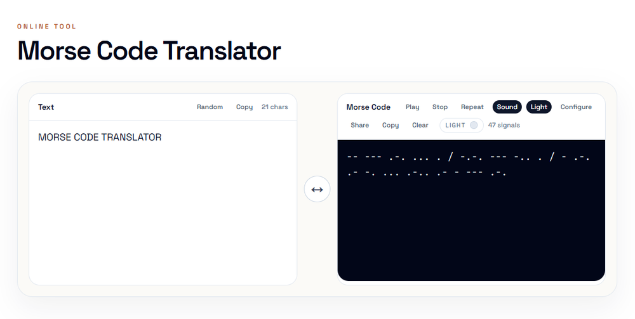Enable Repeat playback

(472, 107)
